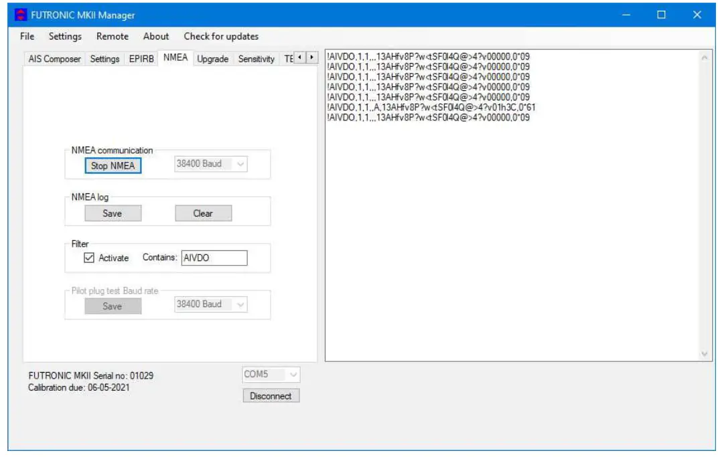Switch to the EPIRB tab
Image resolution: width=718 pixels, height=457 pixels.
pyautogui.click(x=141, y=59)
